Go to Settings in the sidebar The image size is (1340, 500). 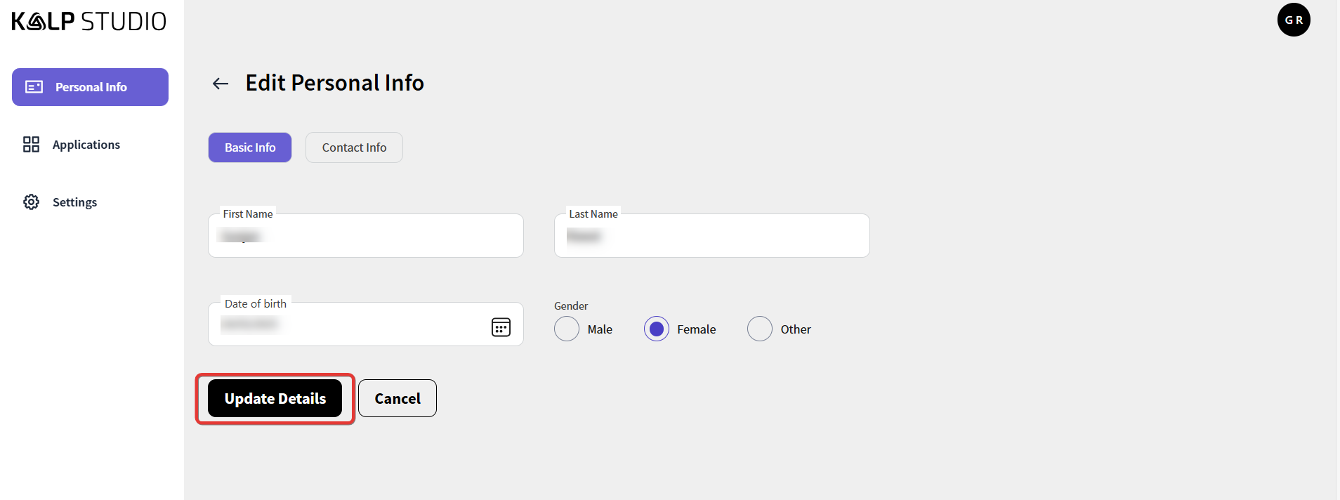pos(74,202)
